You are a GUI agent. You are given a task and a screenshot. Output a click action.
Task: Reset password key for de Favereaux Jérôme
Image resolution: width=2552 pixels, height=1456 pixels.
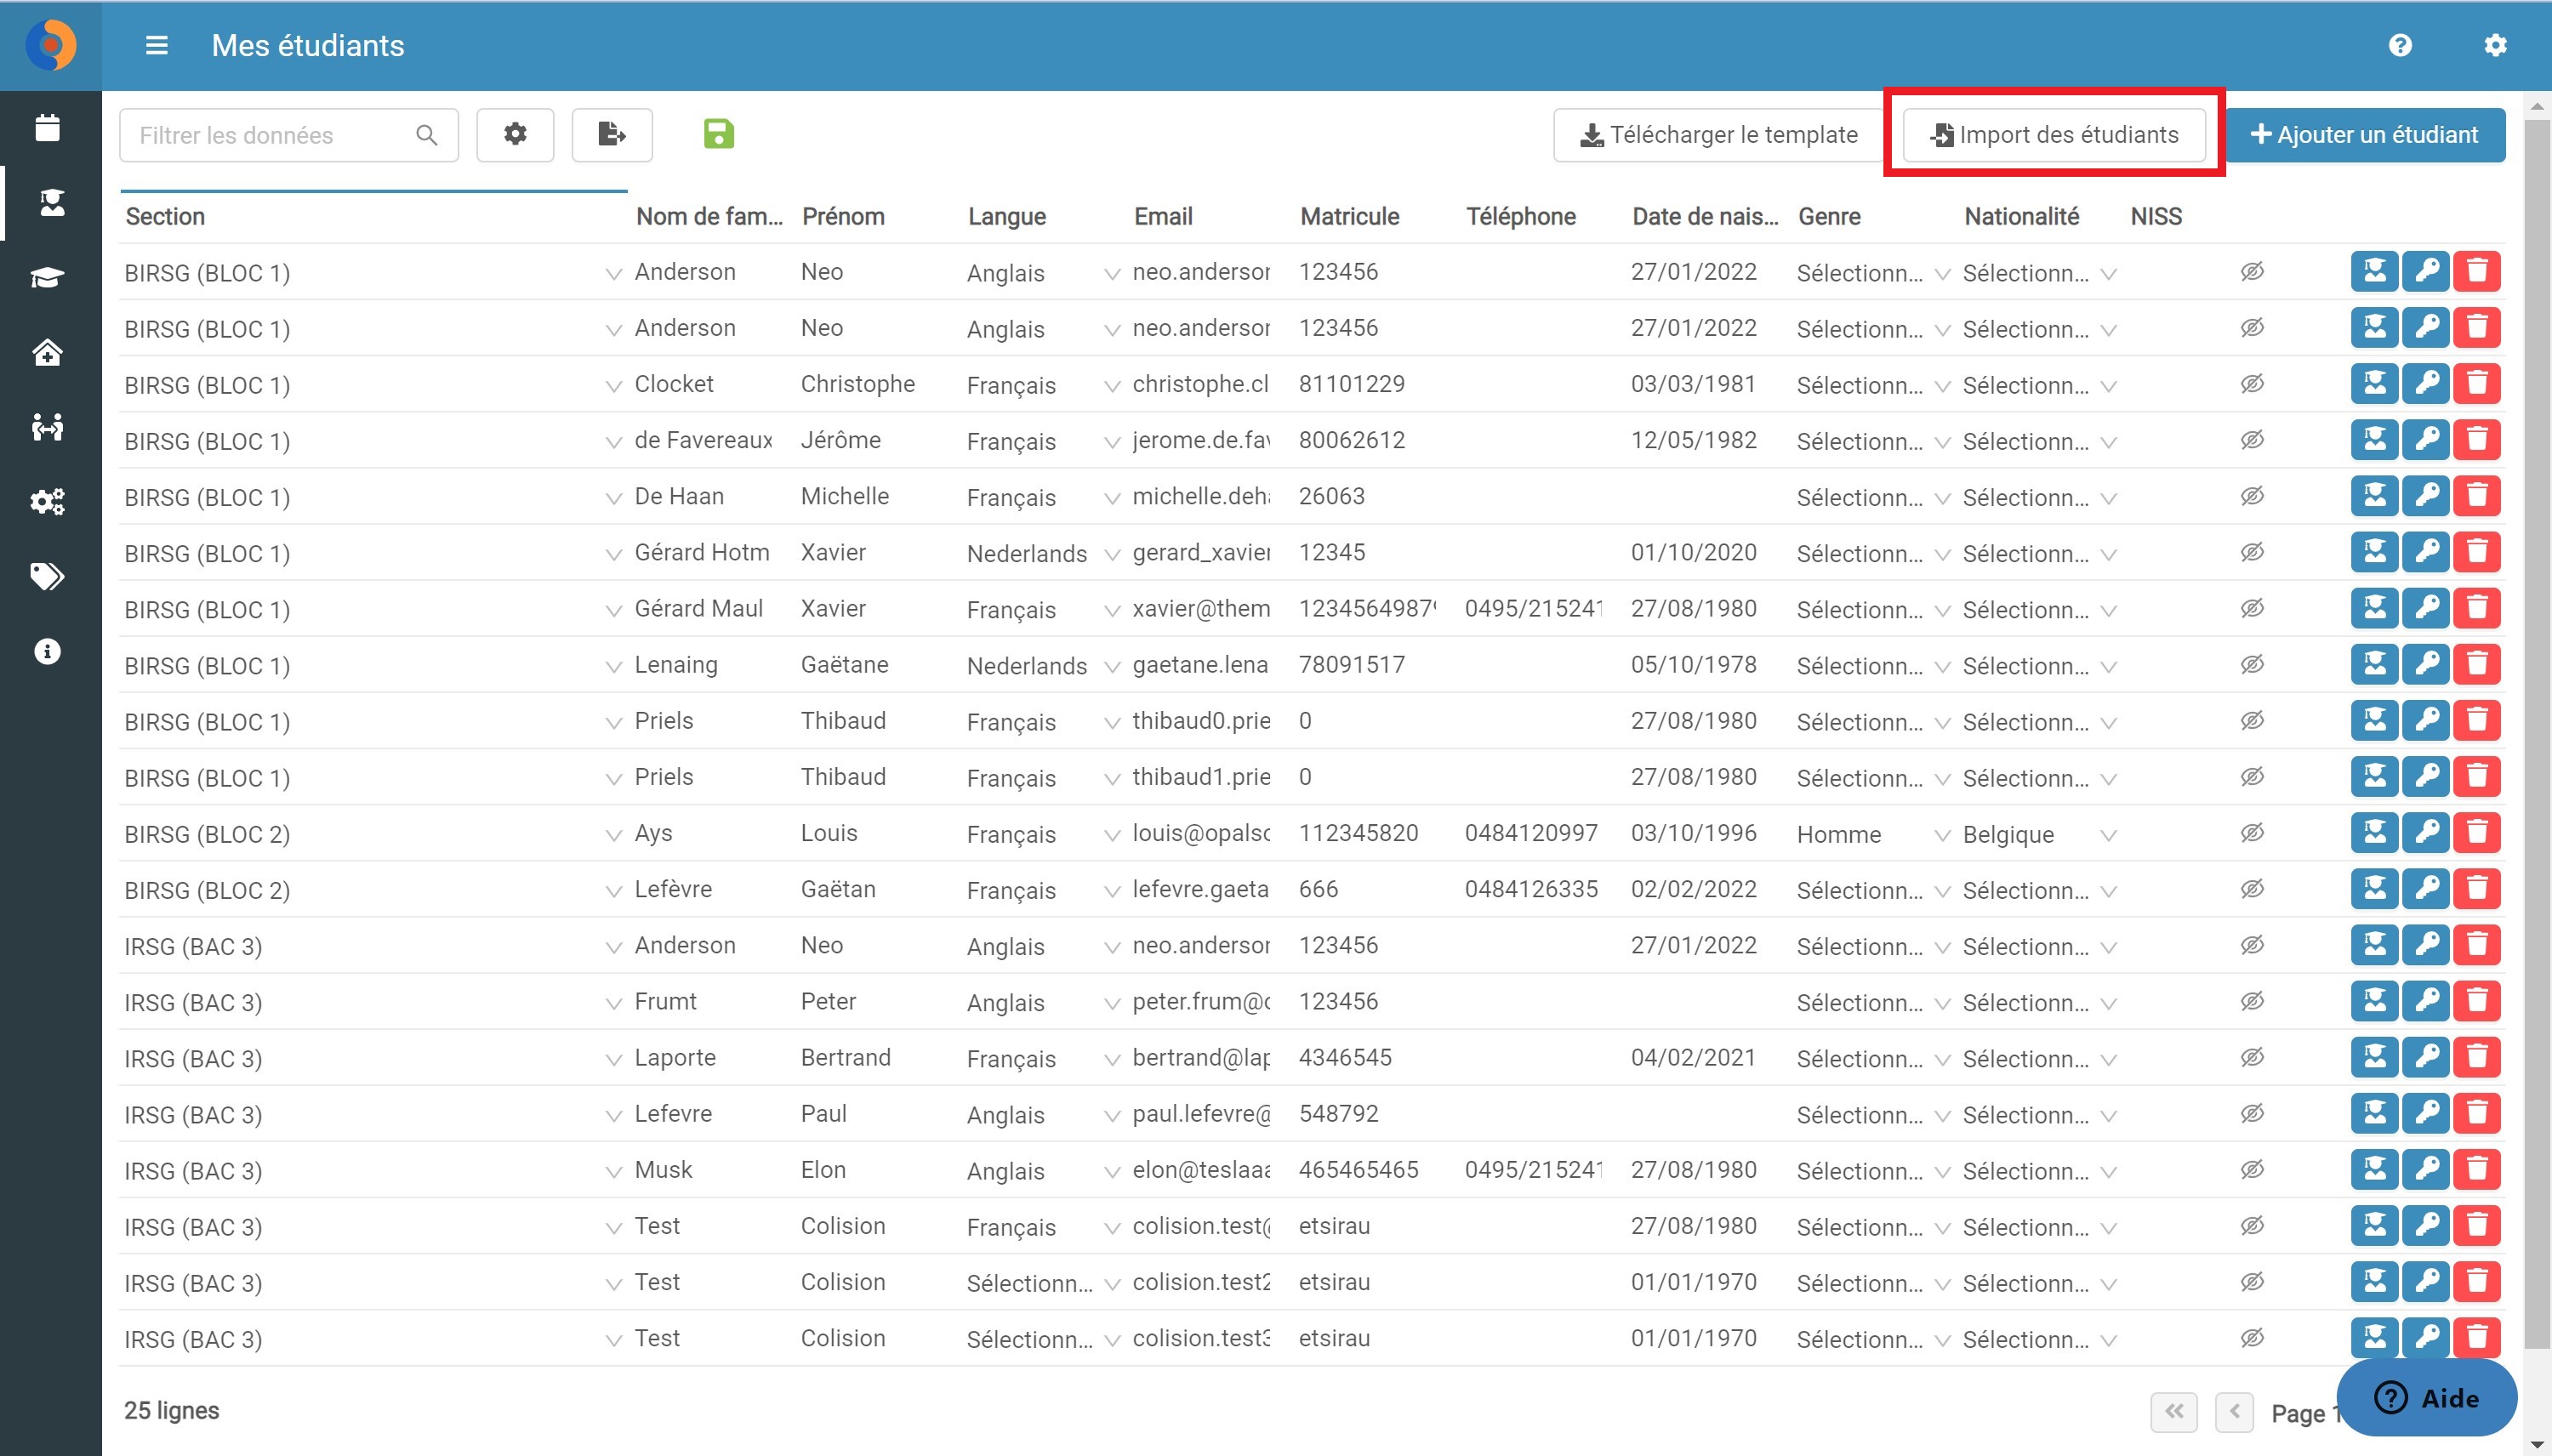[x=2425, y=439]
